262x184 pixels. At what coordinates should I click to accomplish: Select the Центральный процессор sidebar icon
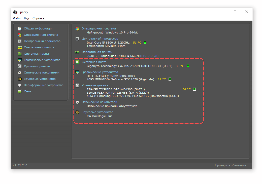pos(19,41)
